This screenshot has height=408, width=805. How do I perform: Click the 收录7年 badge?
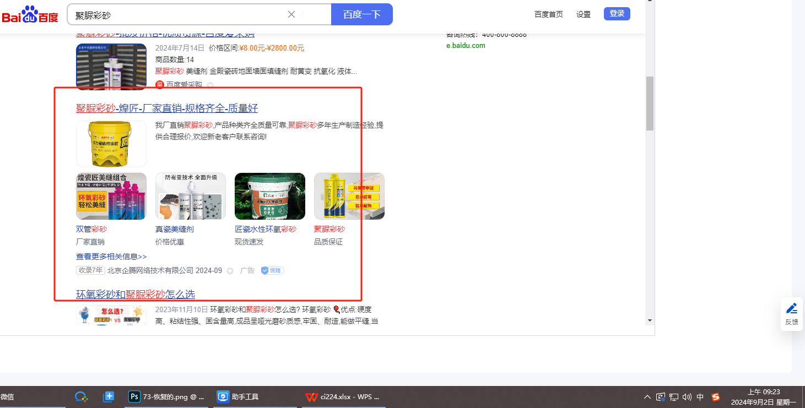(x=90, y=270)
